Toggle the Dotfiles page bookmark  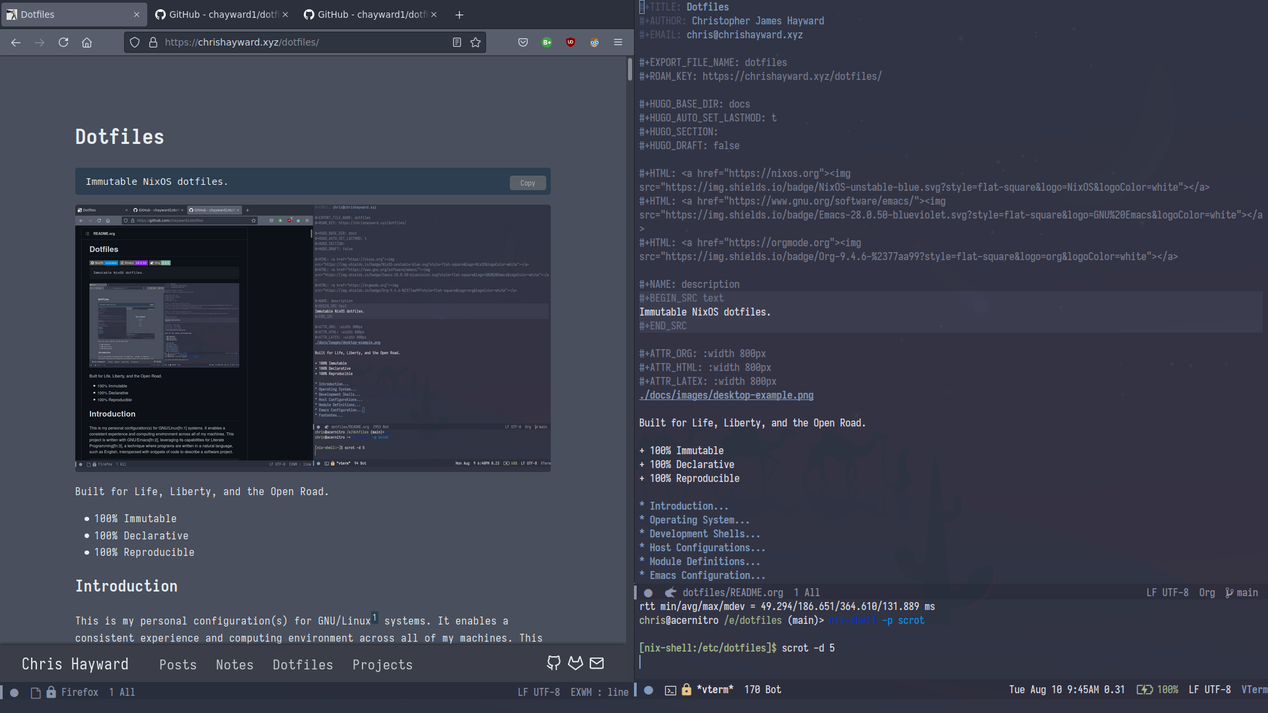pyautogui.click(x=475, y=42)
